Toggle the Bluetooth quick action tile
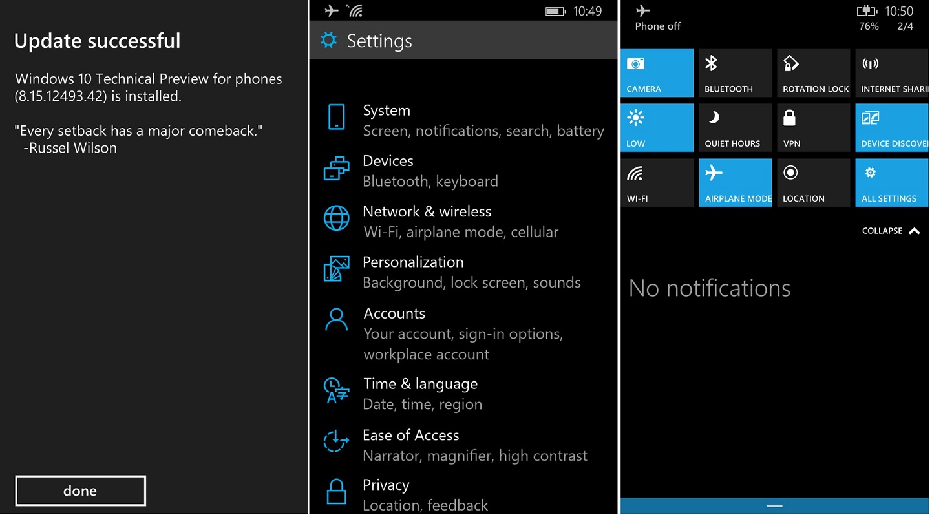 click(x=736, y=73)
